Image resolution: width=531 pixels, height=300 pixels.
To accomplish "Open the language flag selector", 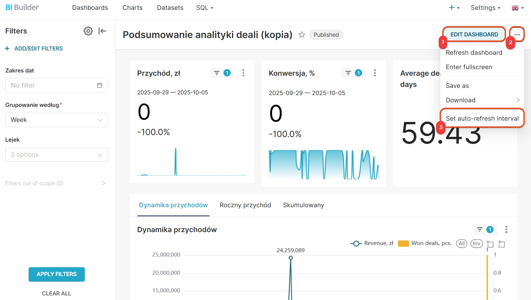I will [518, 8].
